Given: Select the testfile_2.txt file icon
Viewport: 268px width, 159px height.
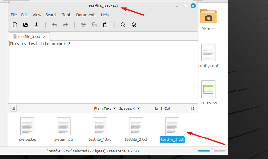Looking at the screenshot, I should 136,126.
